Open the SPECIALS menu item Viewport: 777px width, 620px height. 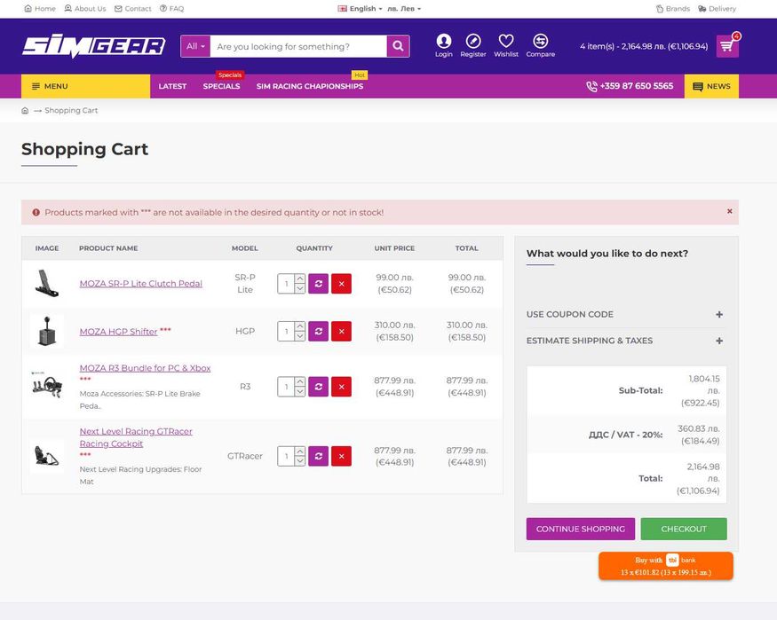coord(221,86)
